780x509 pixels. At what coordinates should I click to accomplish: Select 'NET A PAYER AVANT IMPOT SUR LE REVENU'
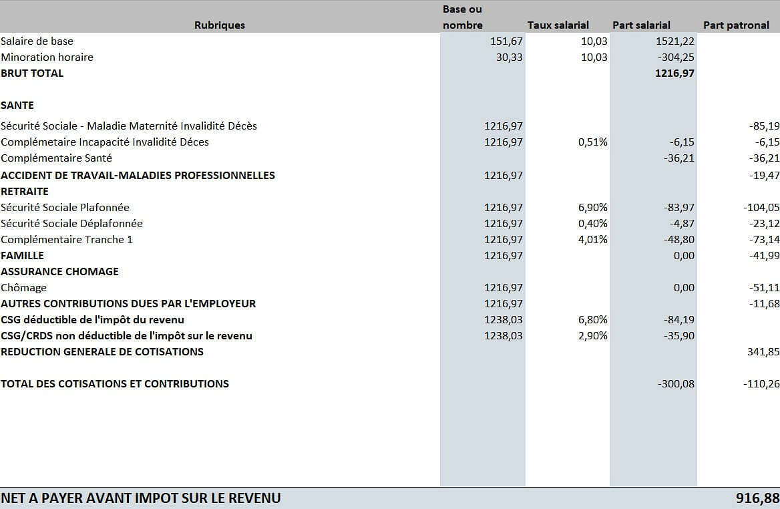pyautogui.click(x=141, y=498)
